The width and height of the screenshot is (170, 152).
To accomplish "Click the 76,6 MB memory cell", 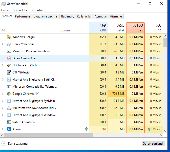I will (x=117, y=51).
